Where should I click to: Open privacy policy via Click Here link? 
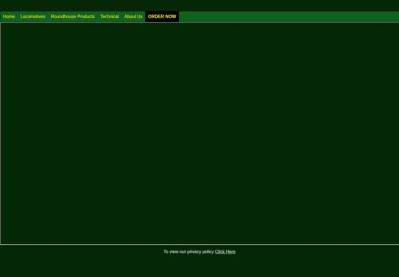[x=225, y=252]
